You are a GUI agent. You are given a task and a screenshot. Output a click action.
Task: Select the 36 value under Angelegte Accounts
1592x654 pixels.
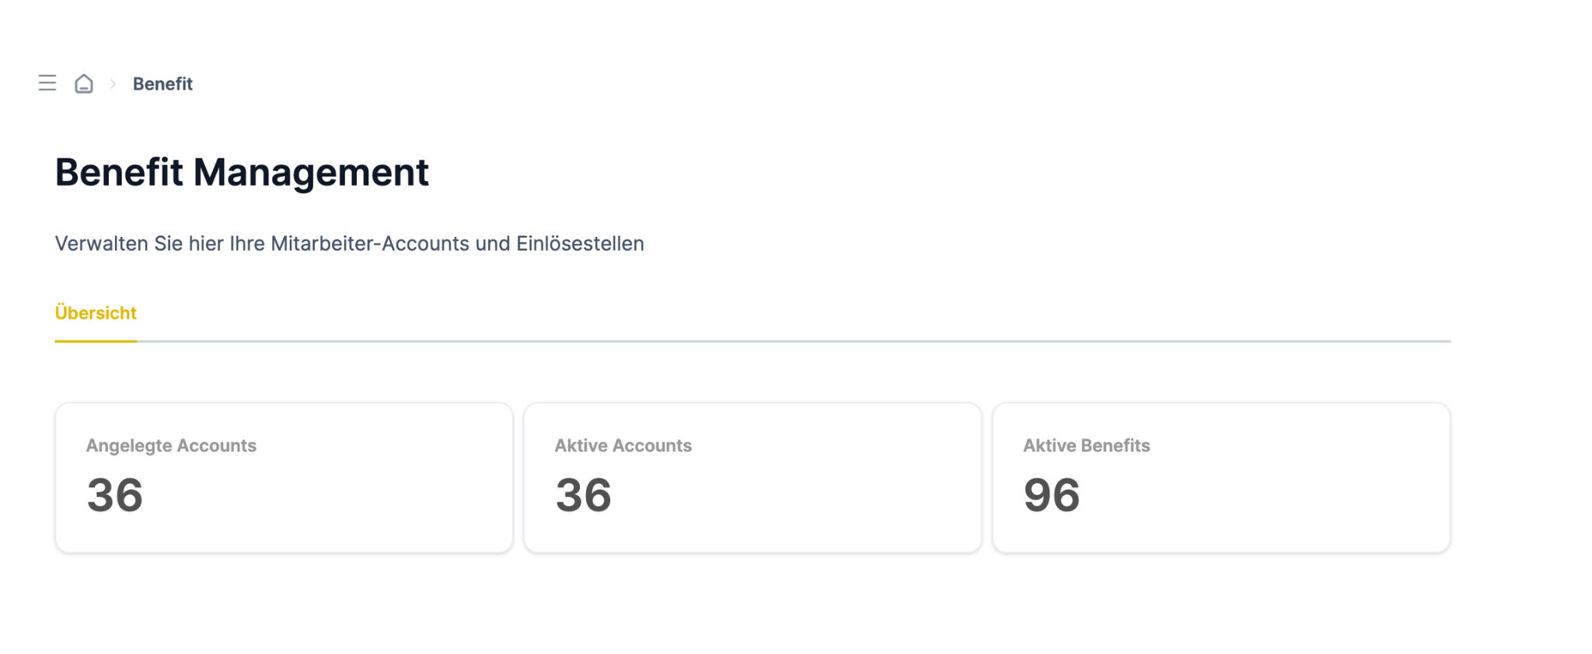[115, 496]
